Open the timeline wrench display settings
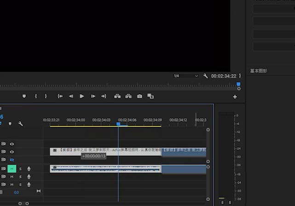 tap(21, 124)
